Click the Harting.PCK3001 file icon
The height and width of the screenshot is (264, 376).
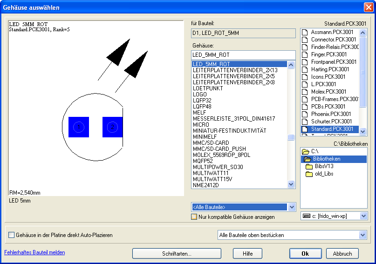click(x=305, y=69)
